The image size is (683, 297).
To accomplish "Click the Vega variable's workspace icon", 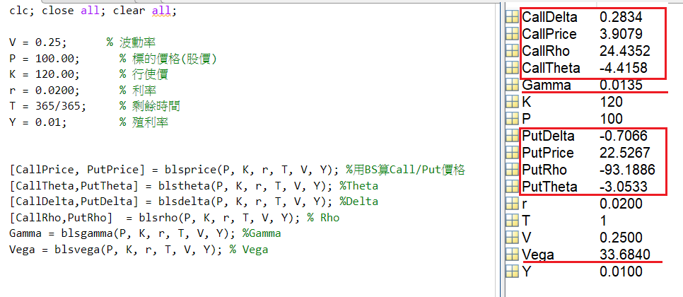I will pyautogui.click(x=513, y=255).
